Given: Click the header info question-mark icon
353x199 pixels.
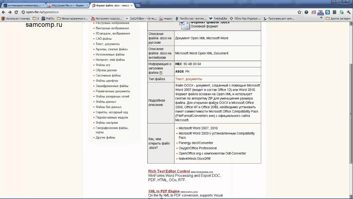Looking at the screenshot, I should click(x=161, y=73).
